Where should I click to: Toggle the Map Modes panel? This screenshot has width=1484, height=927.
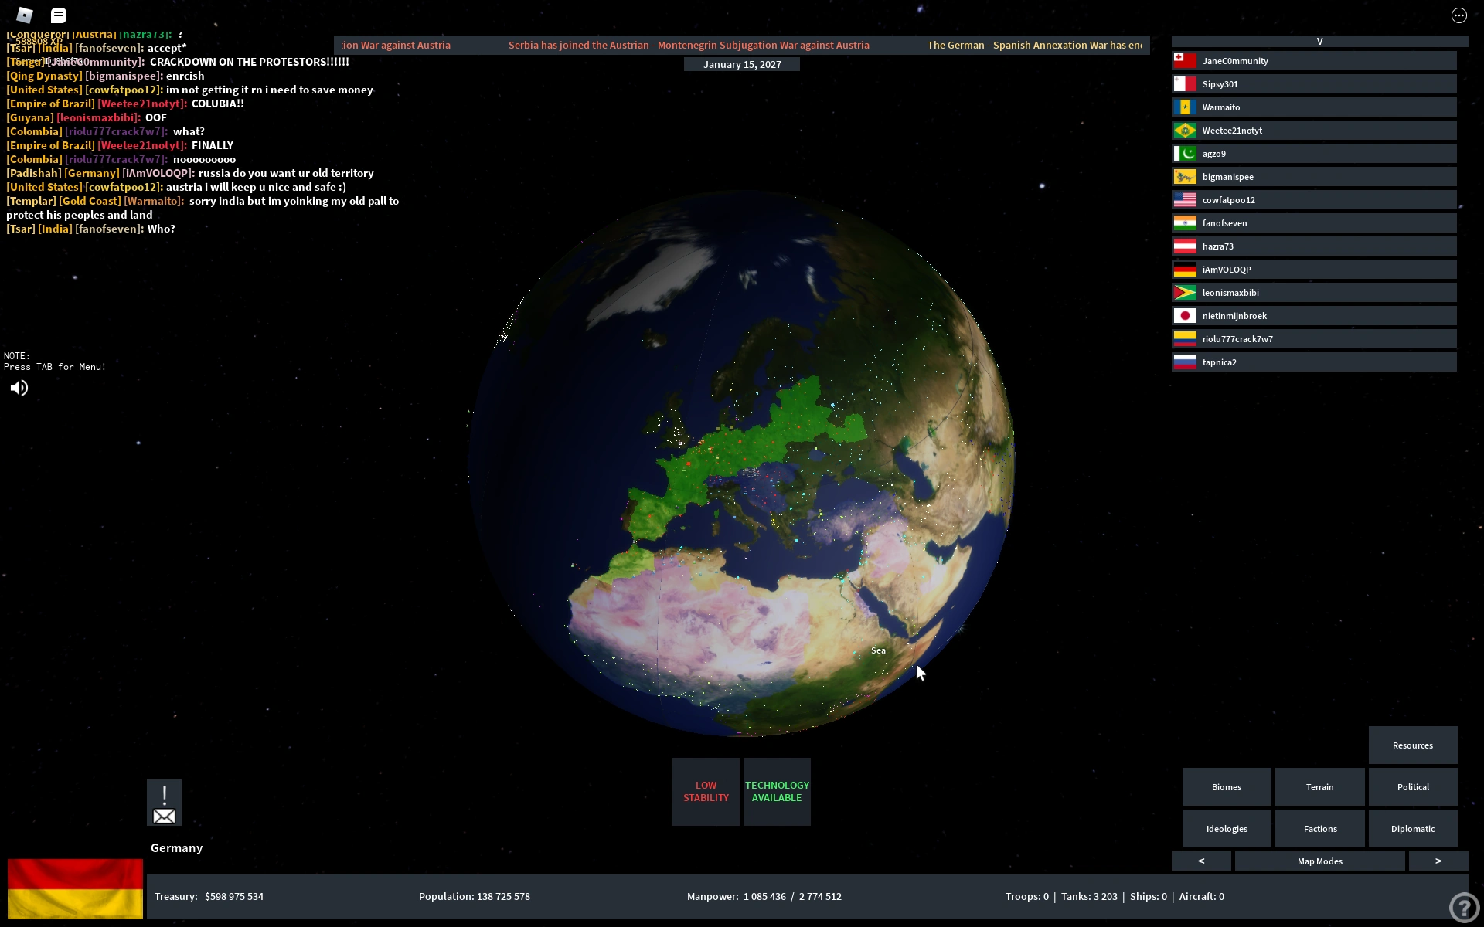point(1319,861)
